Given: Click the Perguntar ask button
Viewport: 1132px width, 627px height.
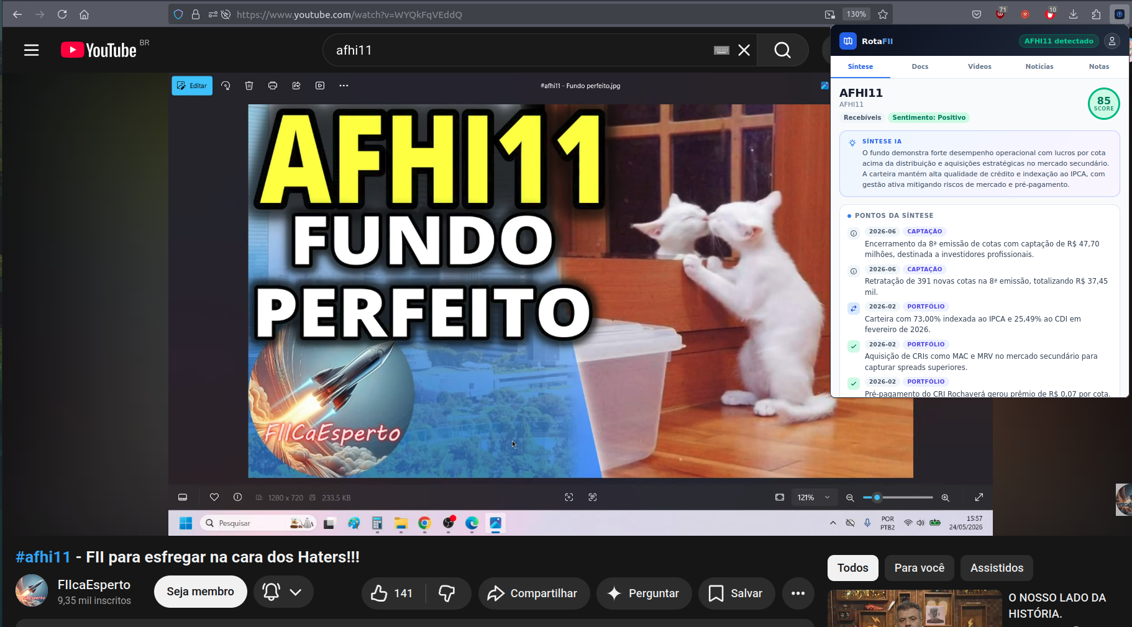Looking at the screenshot, I should click(x=644, y=593).
